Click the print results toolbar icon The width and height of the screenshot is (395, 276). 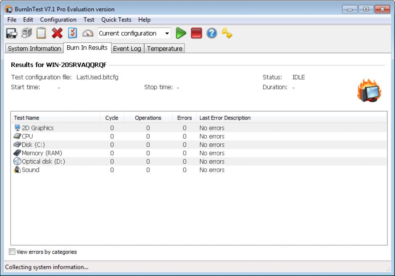point(27,33)
